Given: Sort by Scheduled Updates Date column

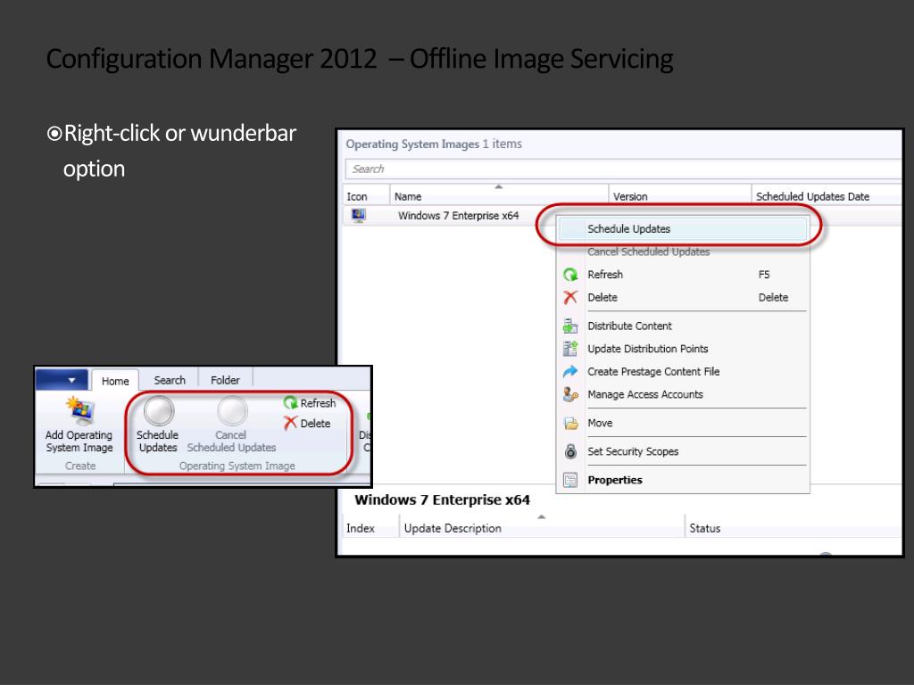Looking at the screenshot, I should tap(827, 195).
